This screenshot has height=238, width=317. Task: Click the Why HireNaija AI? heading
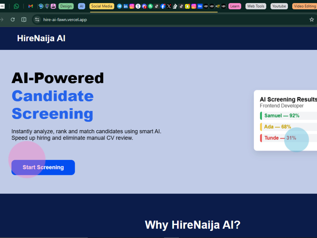coord(193,225)
